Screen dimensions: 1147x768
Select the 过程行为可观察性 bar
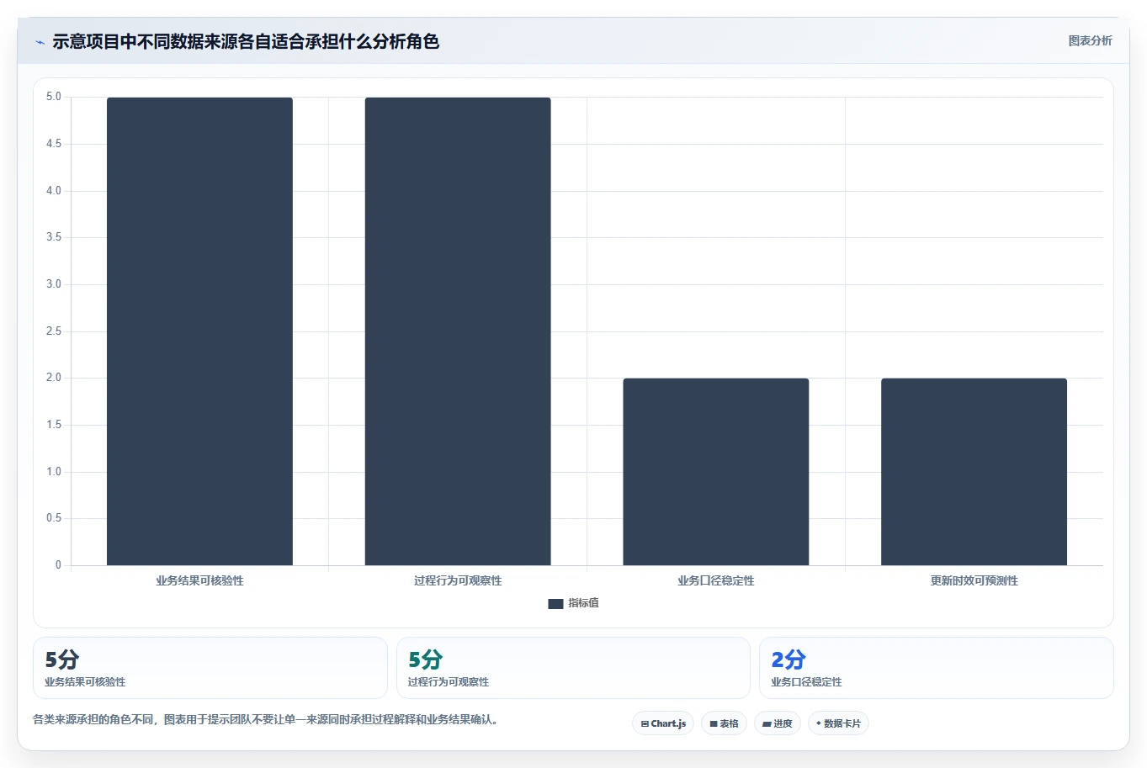click(x=458, y=331)
